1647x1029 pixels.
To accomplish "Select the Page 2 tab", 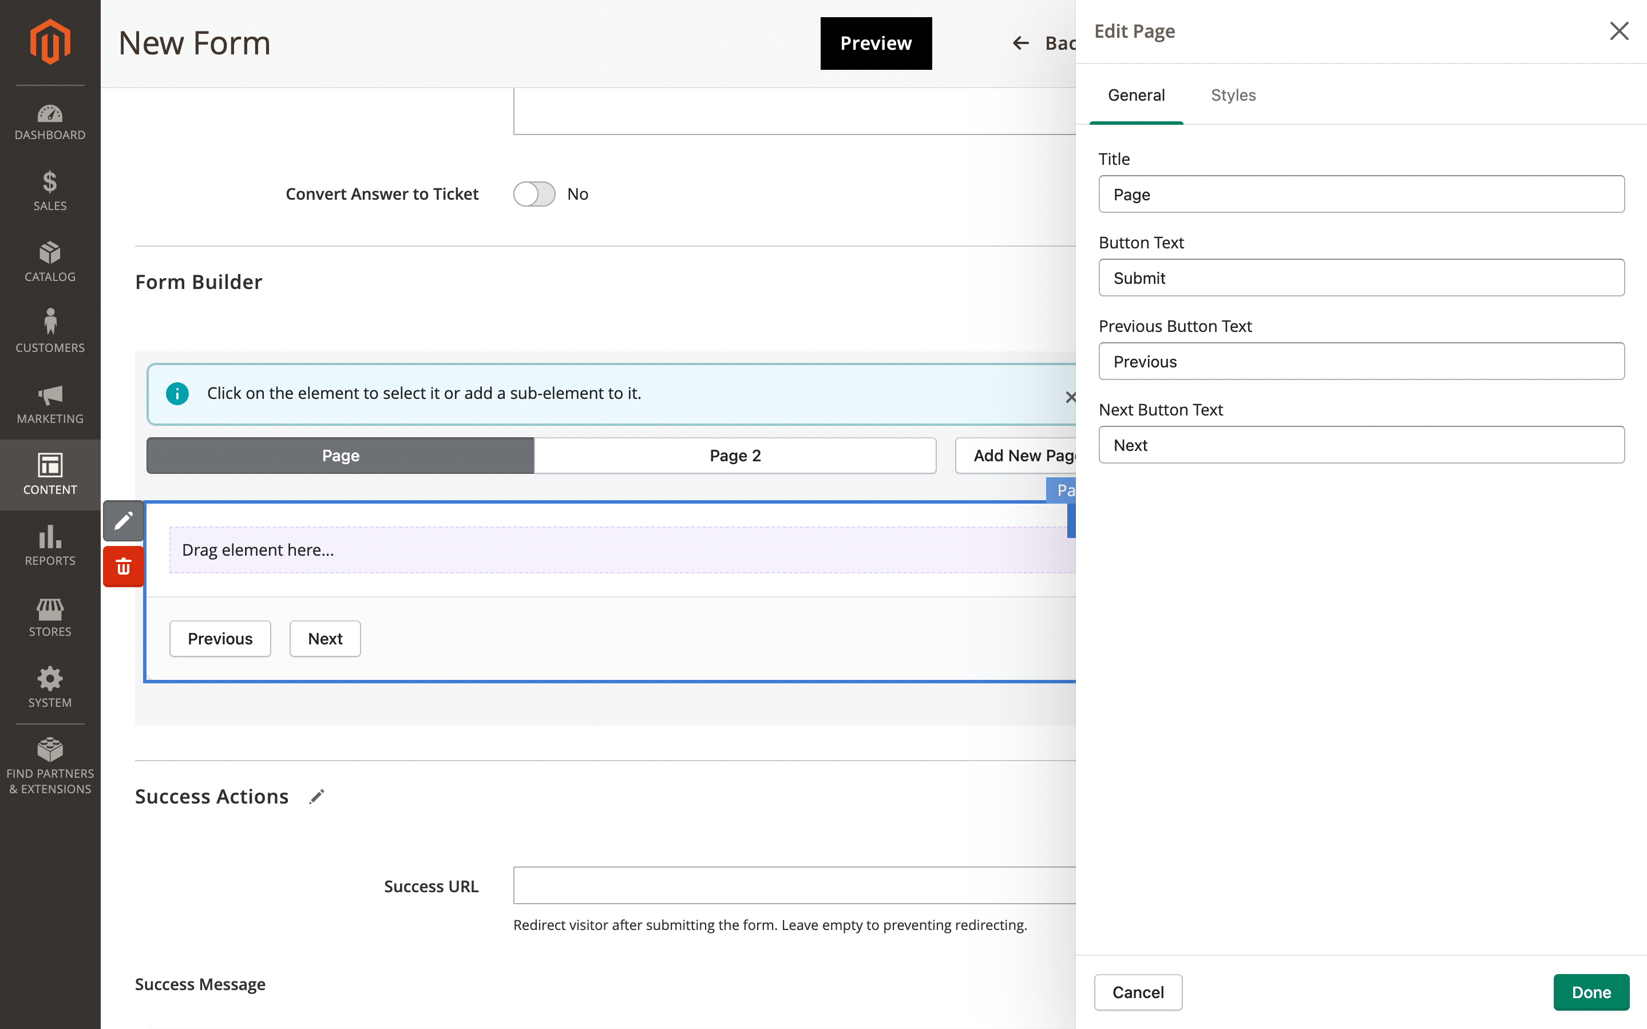I will tap(735, 456).
